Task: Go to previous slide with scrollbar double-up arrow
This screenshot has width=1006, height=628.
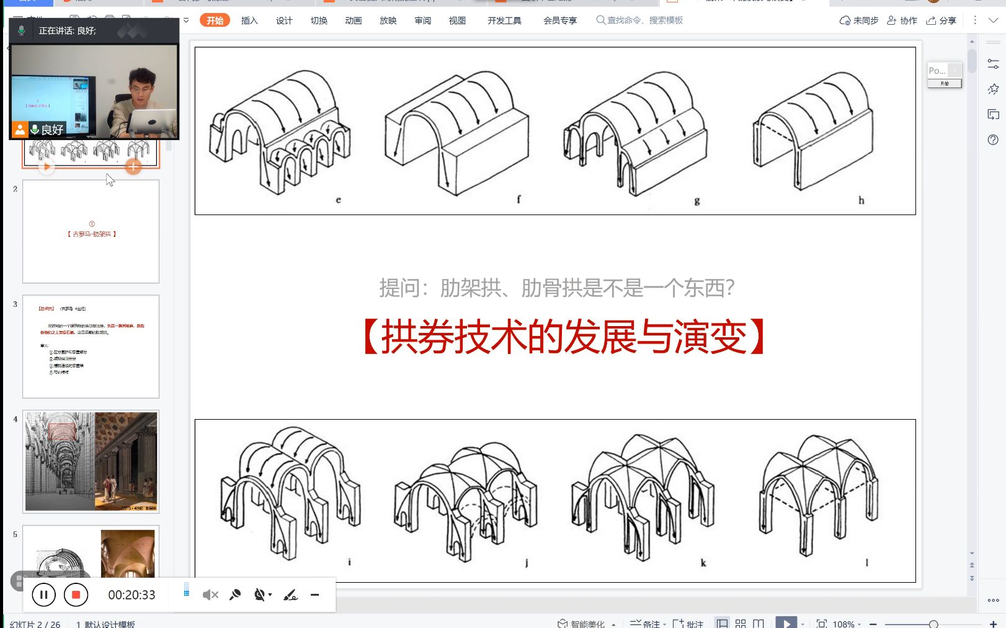Action: 972,565
